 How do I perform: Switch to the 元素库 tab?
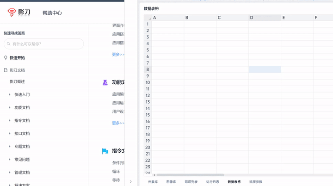pyautogui.click(x=153, y=182)
